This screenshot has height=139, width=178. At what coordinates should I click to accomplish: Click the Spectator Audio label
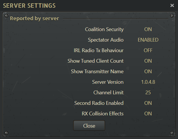(x=106, y=40)
